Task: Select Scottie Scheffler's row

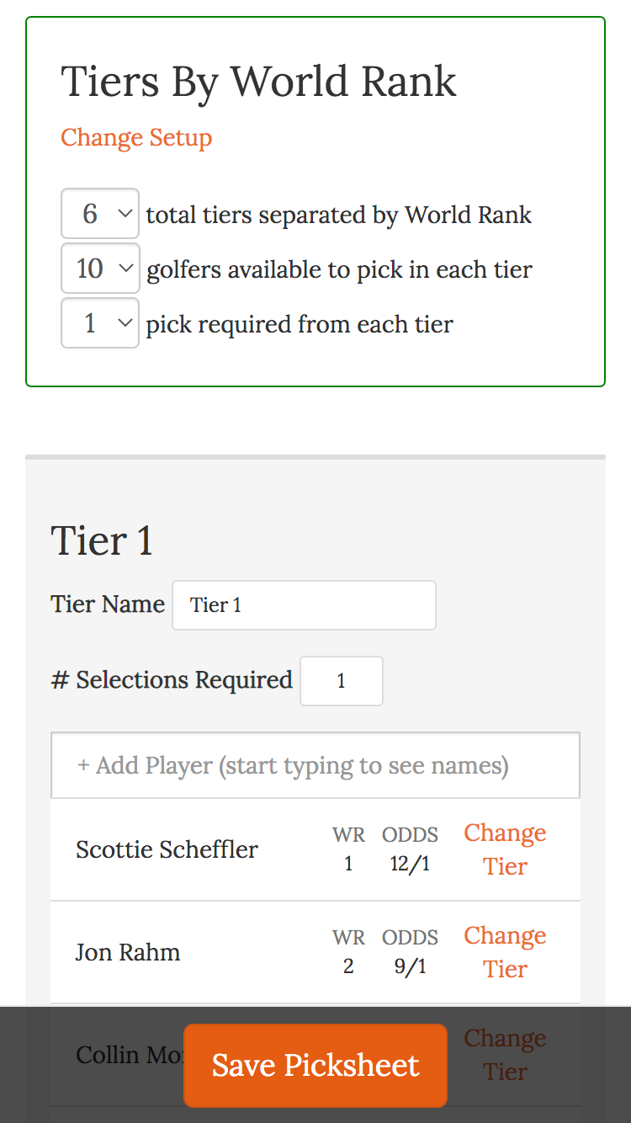Action: (167, 849)
